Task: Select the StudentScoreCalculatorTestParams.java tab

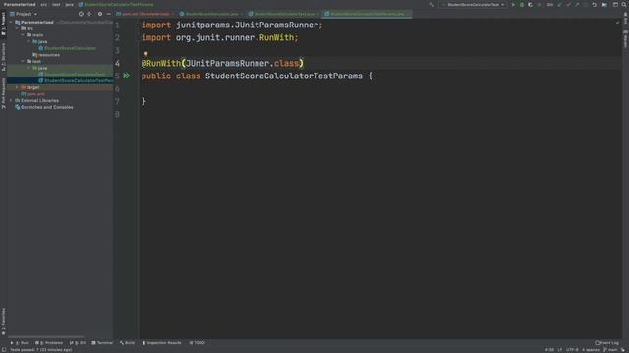Action: click(367, 14)
